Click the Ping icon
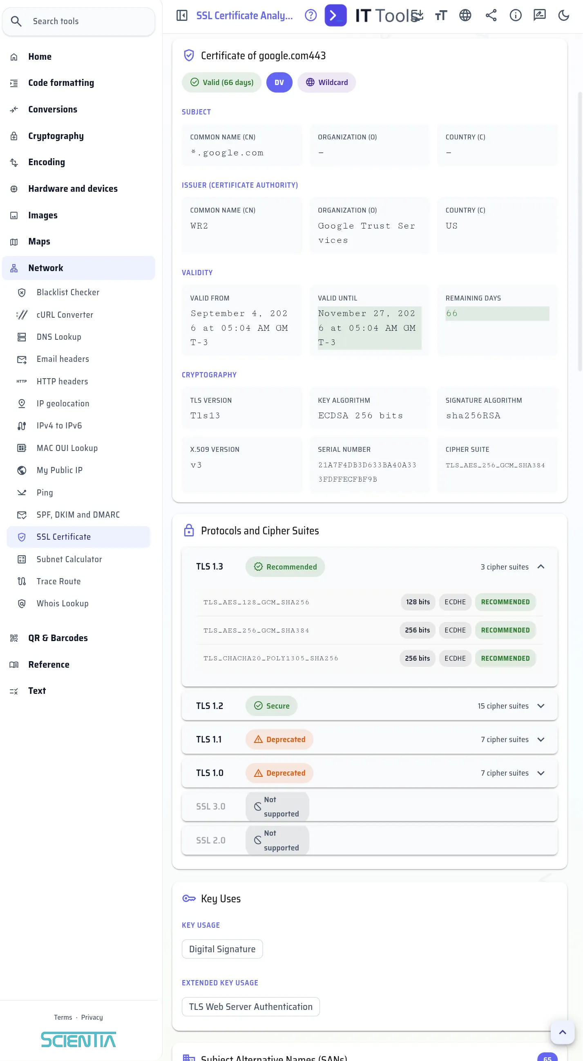Viewport: 583px width, 1061px height. tap(22, 493)
